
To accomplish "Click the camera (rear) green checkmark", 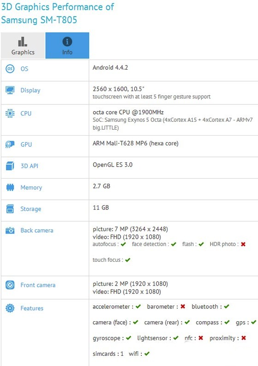I will point(187,322).
